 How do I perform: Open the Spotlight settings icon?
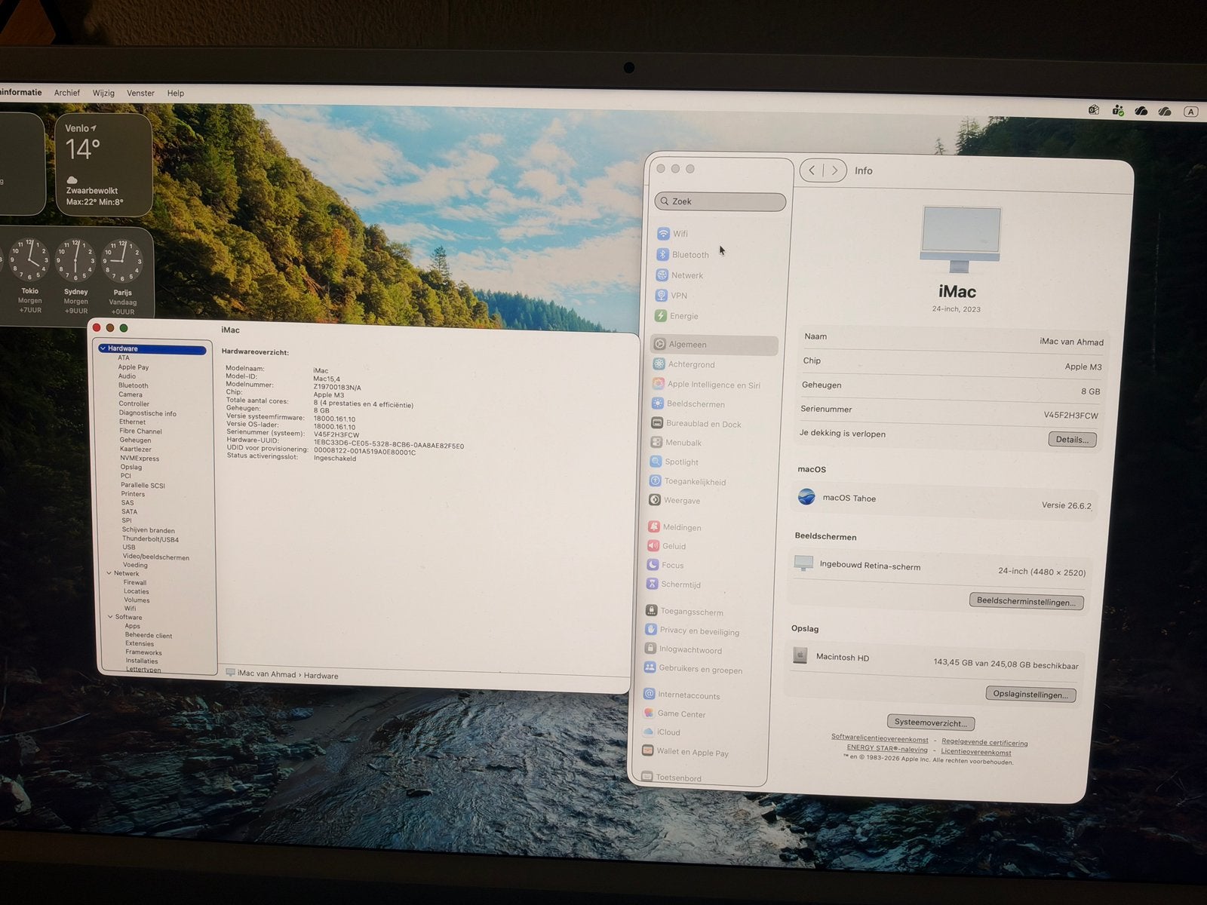(x=656, y=462)
